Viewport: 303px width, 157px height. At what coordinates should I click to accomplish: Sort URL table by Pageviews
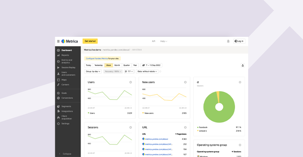tap(181, 134)
